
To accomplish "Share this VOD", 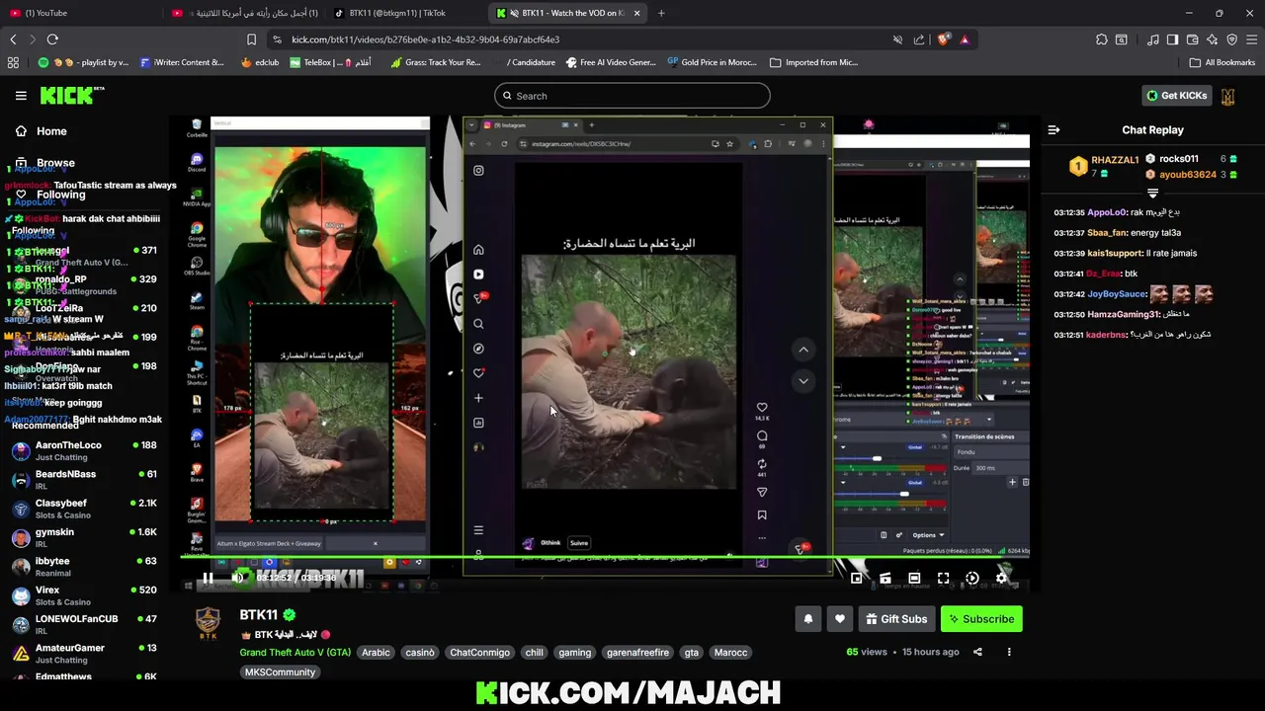I will tap(977, 652).
